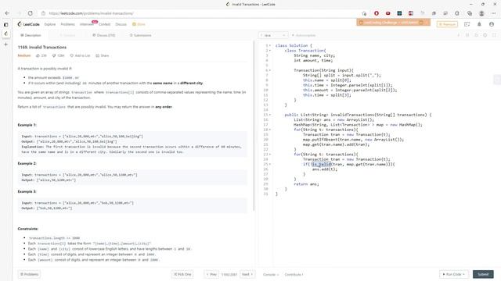Go back with the browser back arrow
This screenshot has height=281, width=501.
pos(7,13)
